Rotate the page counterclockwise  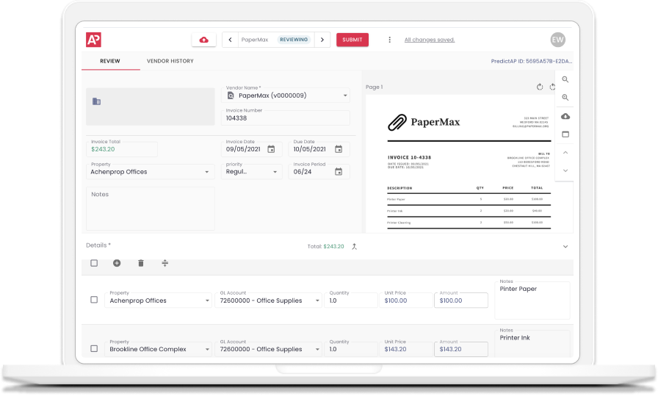click(x=552, y=87)
